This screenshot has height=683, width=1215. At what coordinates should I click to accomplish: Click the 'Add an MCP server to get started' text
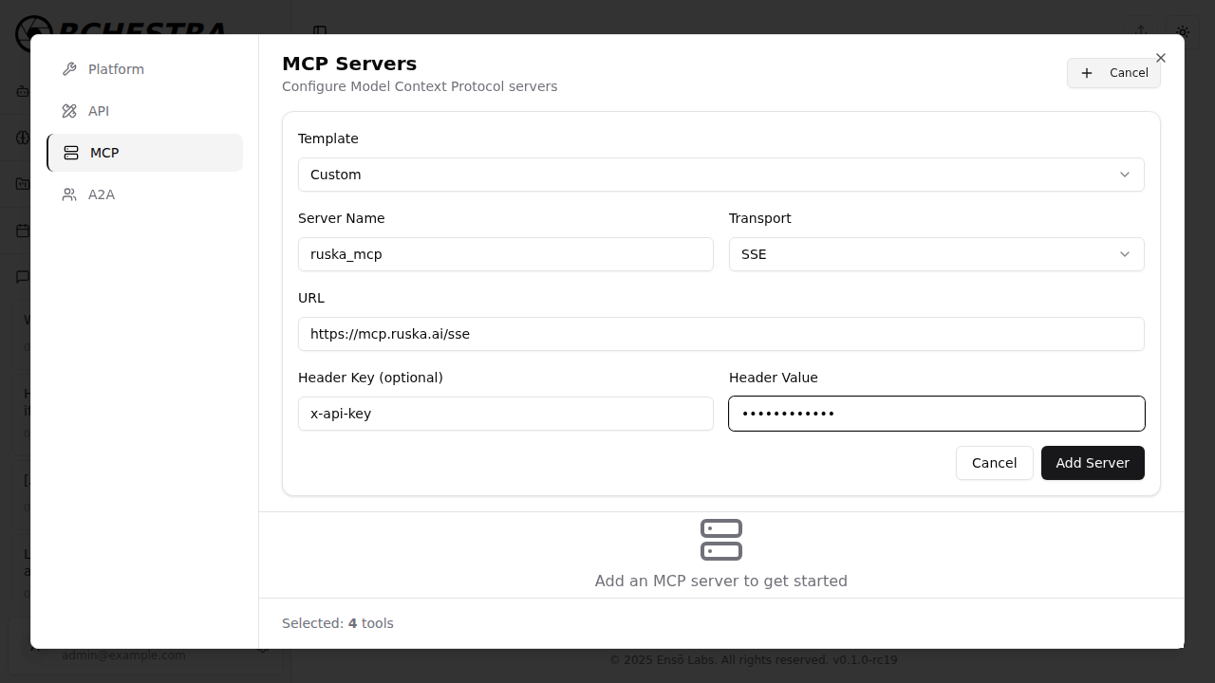(721, 581)
